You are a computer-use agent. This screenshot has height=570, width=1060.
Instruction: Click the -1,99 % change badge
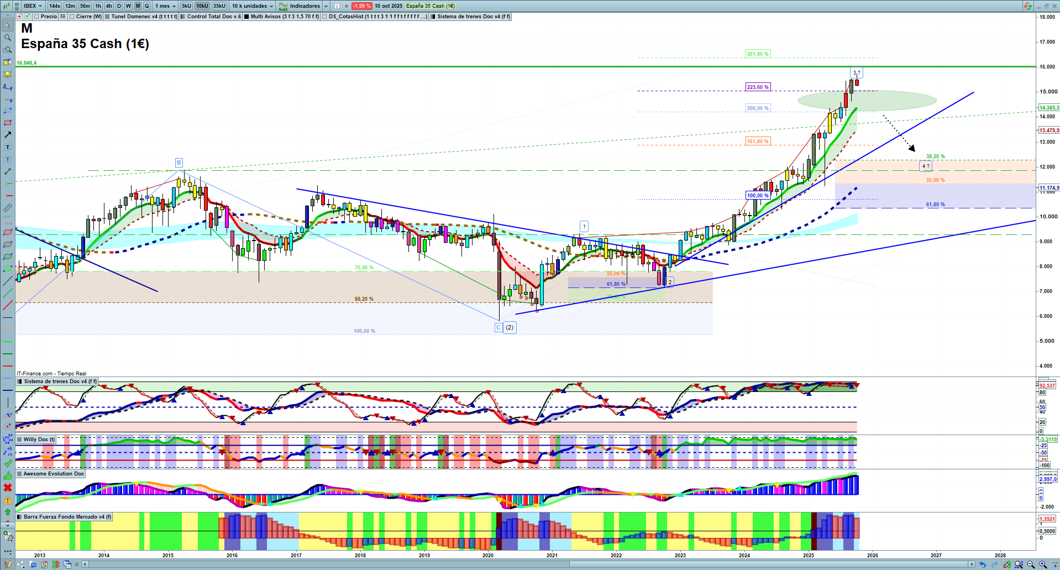tap(362, 6)
